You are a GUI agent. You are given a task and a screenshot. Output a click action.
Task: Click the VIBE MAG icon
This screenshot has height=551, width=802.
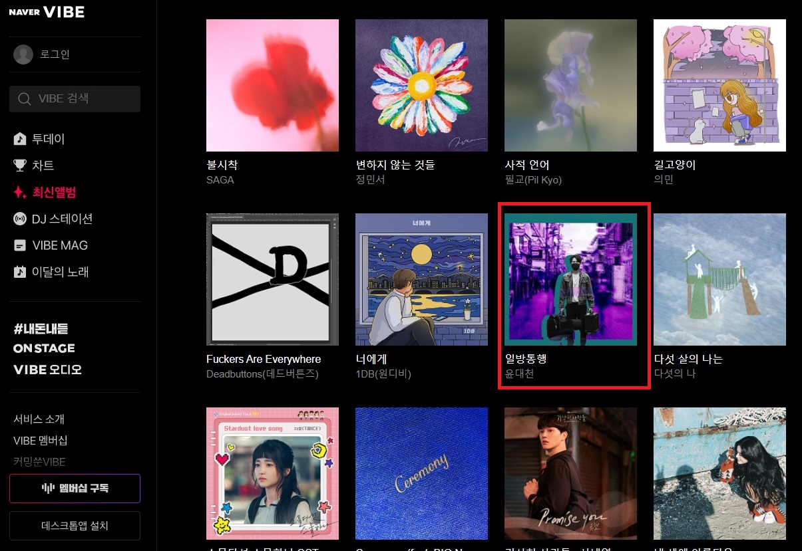click(x=20, y=245)
